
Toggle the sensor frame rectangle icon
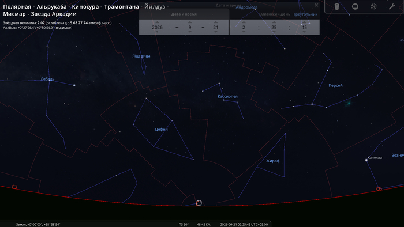(355, 7)
